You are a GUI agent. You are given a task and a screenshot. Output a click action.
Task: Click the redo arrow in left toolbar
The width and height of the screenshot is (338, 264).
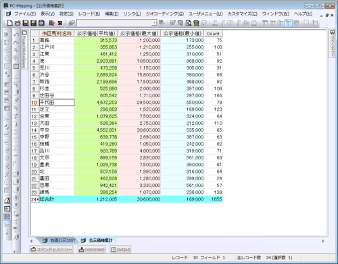pos(16,43)
